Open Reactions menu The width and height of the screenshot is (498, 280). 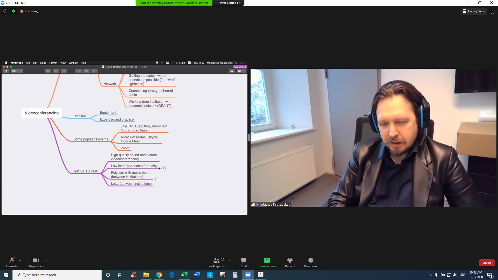click(310, 262)
